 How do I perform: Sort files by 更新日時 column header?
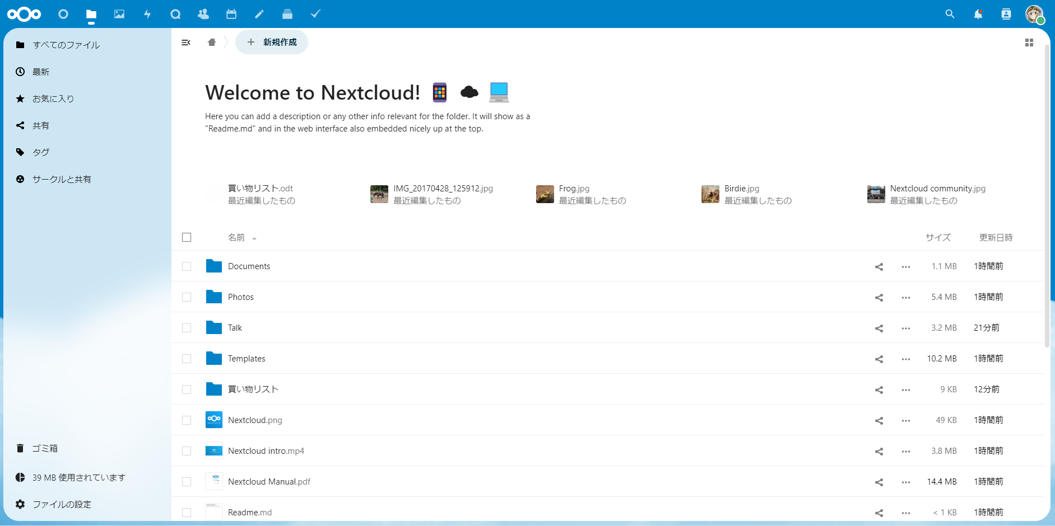click(996, 237)
